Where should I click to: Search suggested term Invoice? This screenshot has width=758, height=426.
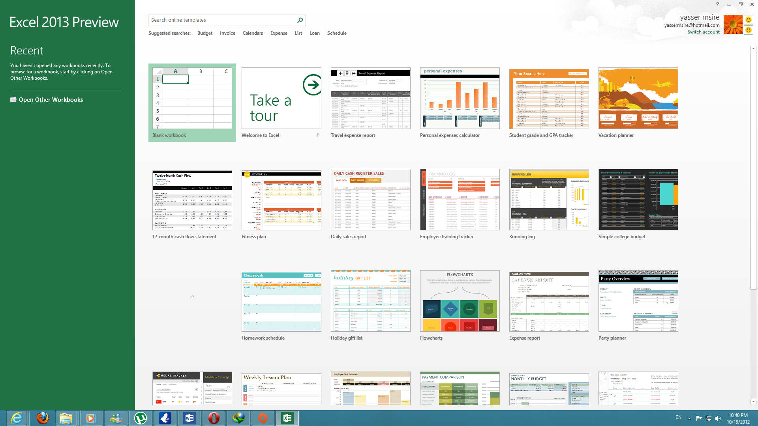coord(227,33)
